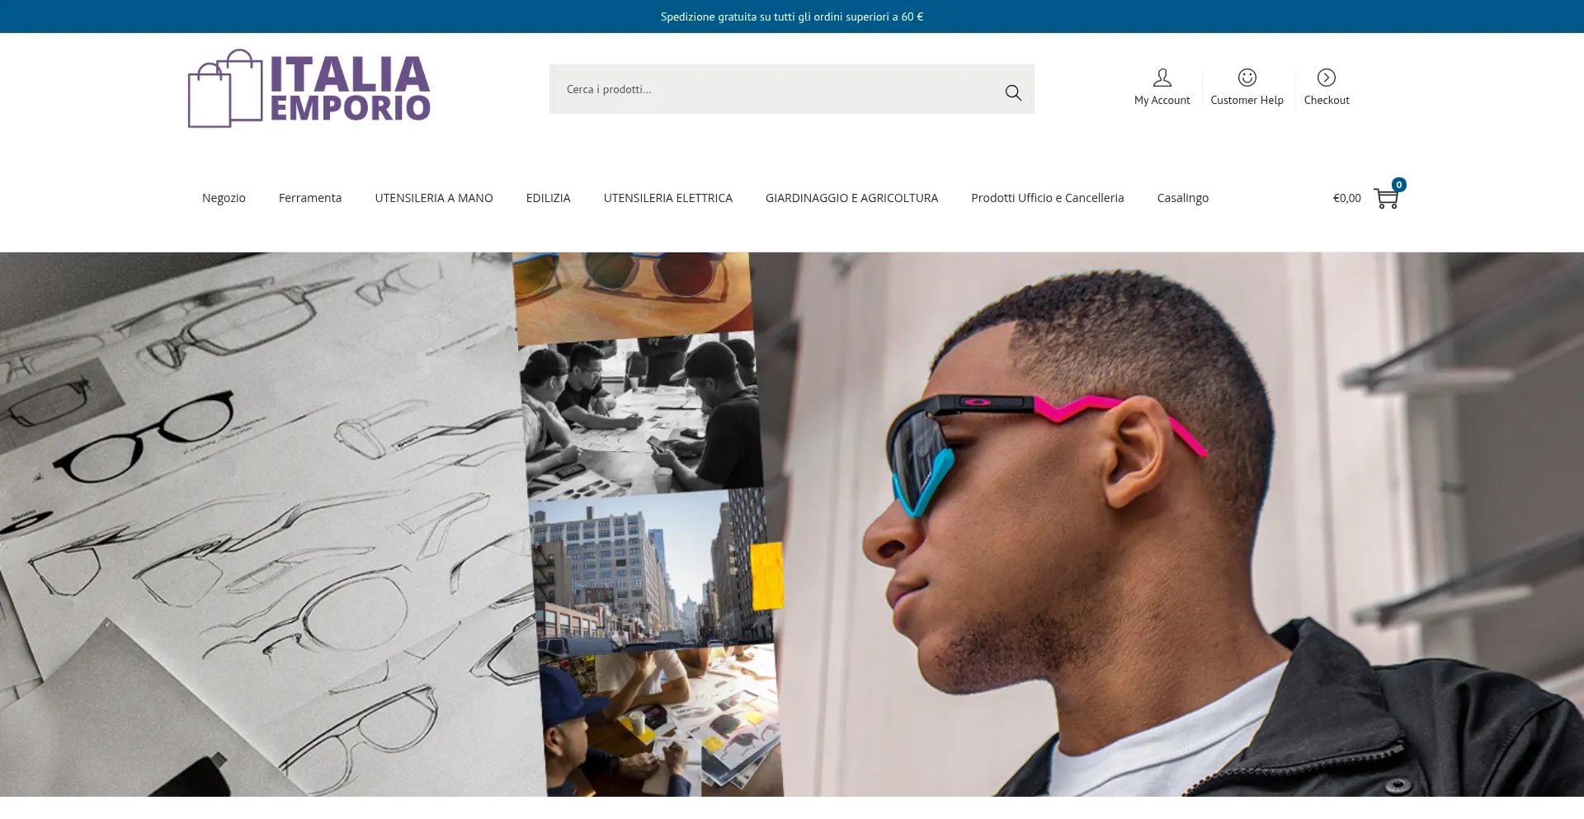The width and height of the screenshot is (1584, 819).
Task: Open GIARDINAGGIO E AGRICOLTURA category
Action: pos(851,198)
